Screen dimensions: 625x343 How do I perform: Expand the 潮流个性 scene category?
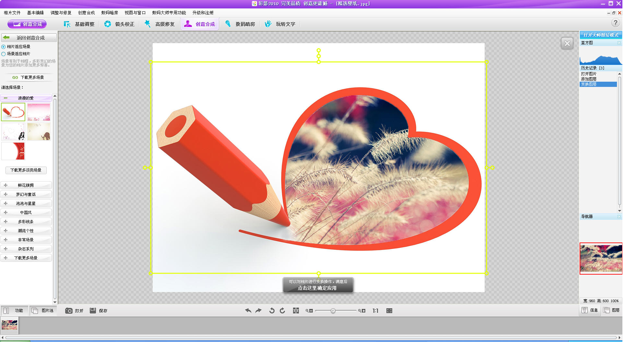click(26, 231)
